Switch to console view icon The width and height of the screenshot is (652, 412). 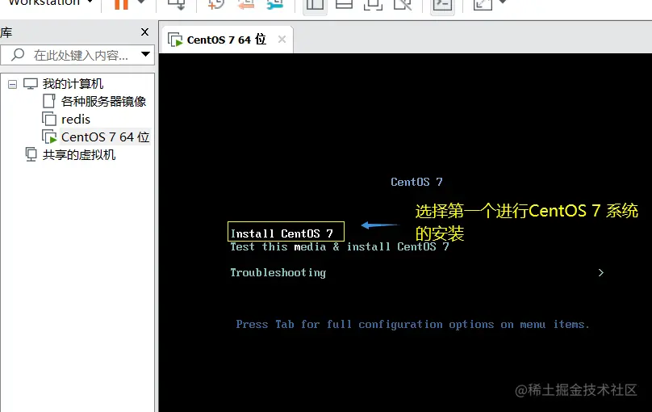[x=442, y=4]
